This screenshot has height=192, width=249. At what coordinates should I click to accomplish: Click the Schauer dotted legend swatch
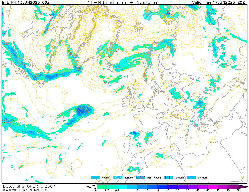click(x=191, y=177)
